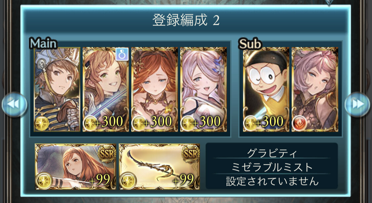The image size is (372, 203).
Task: Select the ミゼラブルミスト skill entry
Action: 272,167
